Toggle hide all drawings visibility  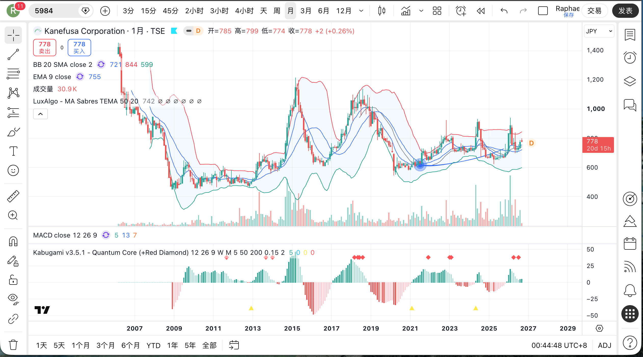coord(13,299)
